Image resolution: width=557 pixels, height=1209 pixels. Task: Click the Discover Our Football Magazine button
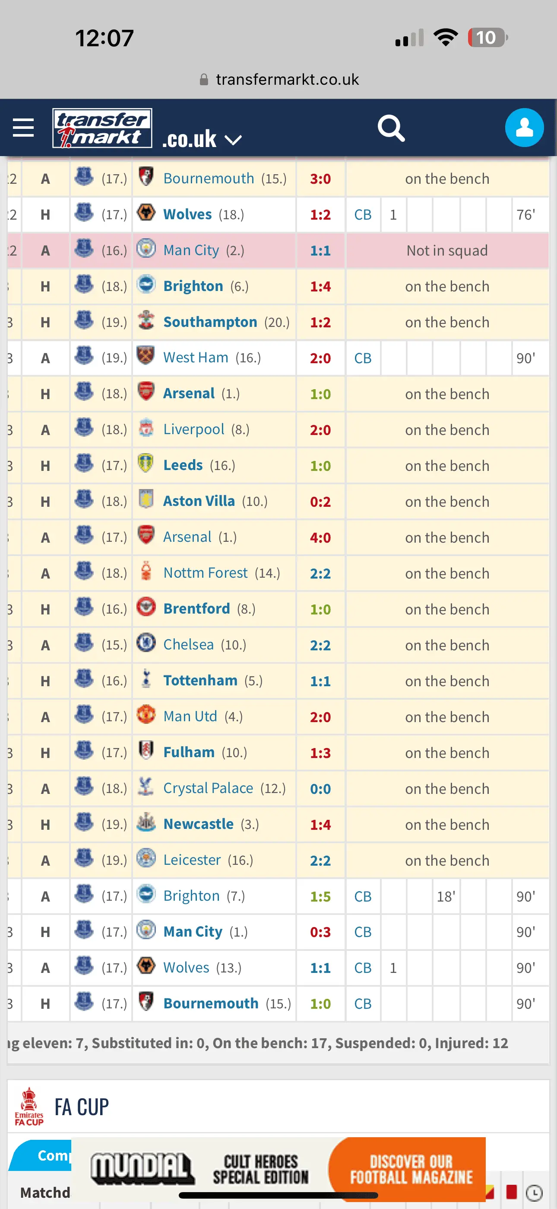(411, 1167)
